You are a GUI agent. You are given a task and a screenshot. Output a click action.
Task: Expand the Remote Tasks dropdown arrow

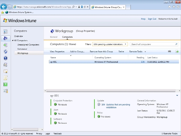pyautogui.click(x=145, y=52)
